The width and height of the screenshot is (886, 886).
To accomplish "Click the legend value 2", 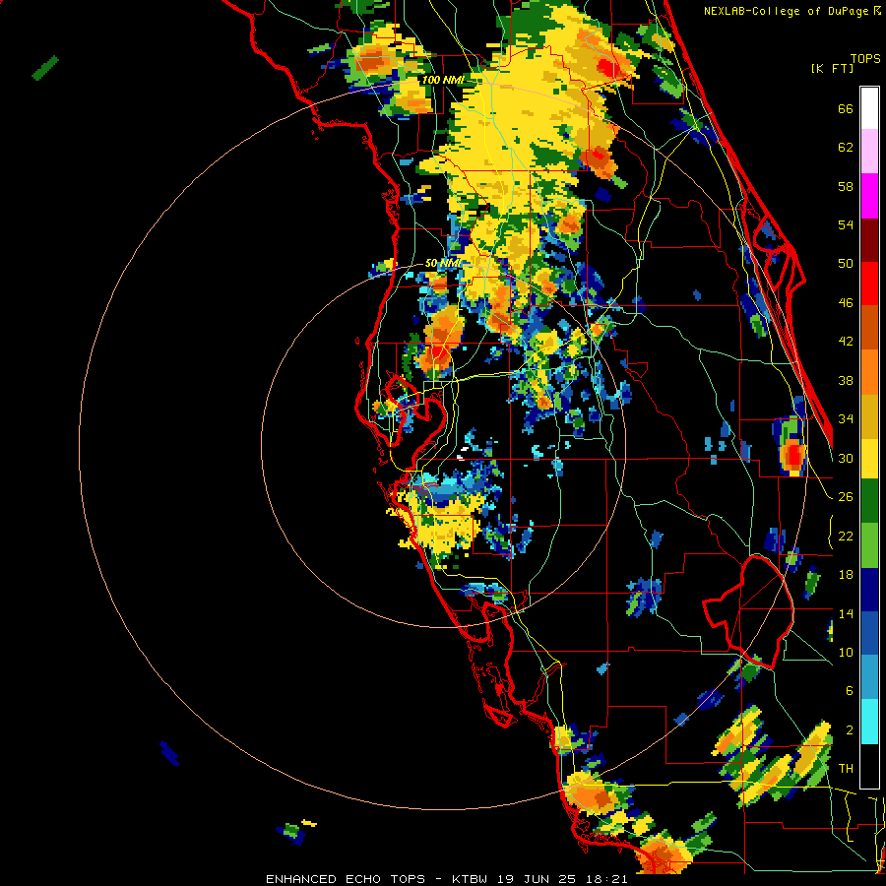I will pyautogui.click(x=850, y=730).
